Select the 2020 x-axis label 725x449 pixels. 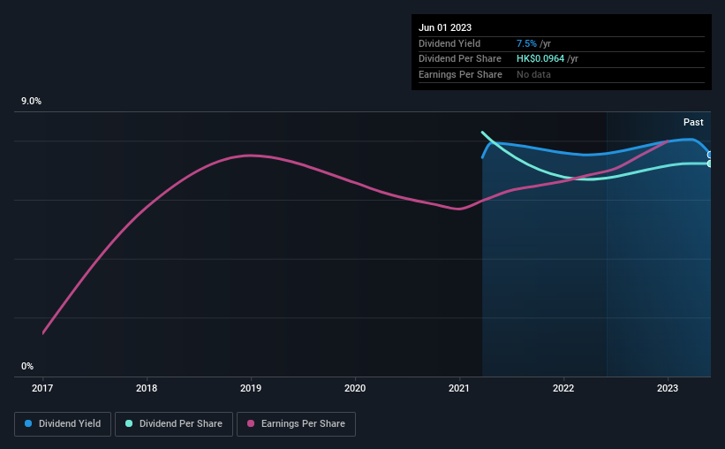pos(355,388)
